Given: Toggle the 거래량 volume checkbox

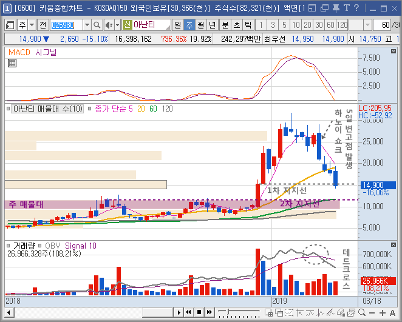Looking at the screenshot, I should coord(9,246).
